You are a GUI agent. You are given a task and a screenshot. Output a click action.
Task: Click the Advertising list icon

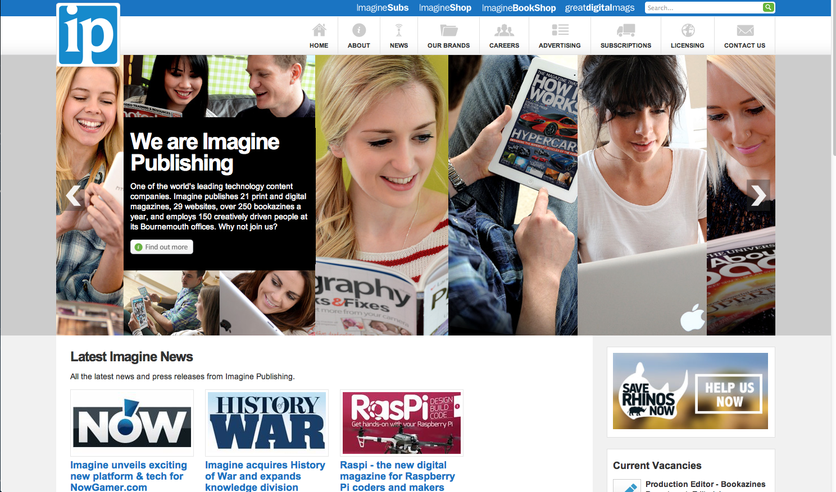(560, 30)
